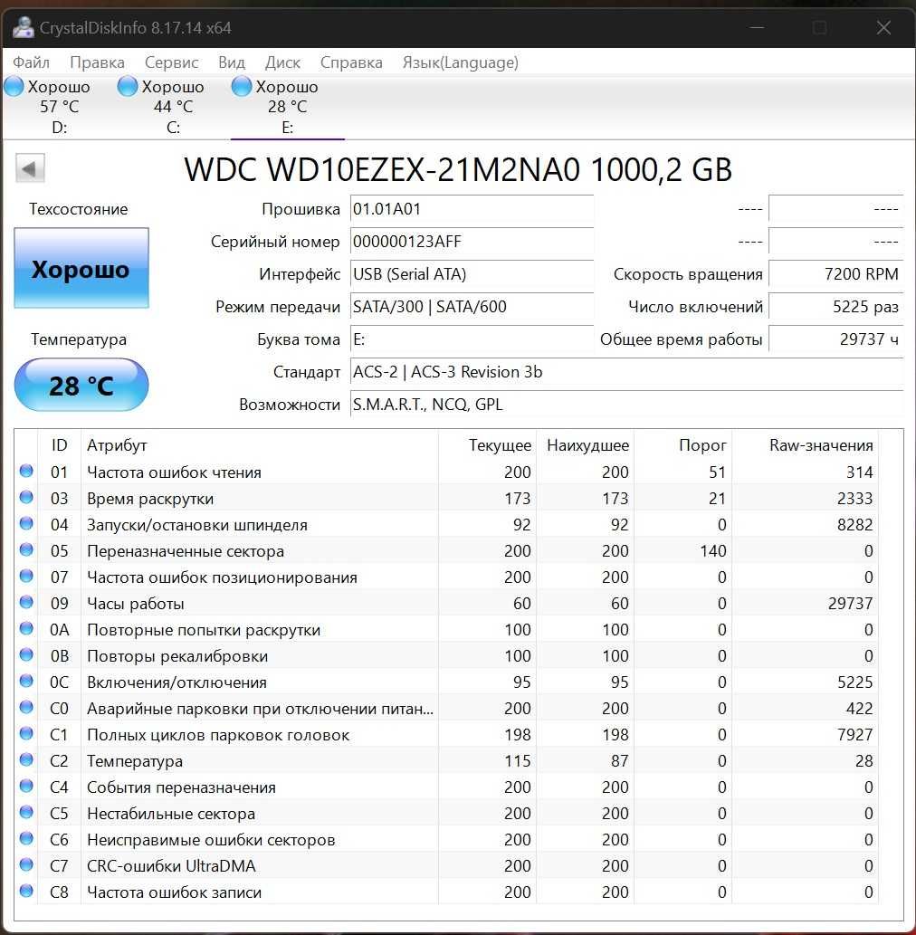Click the standard field ACS-2 | ACS-3 Revision 3b
The width and height of the screenshot is (916, 935).
pos(626,372)
